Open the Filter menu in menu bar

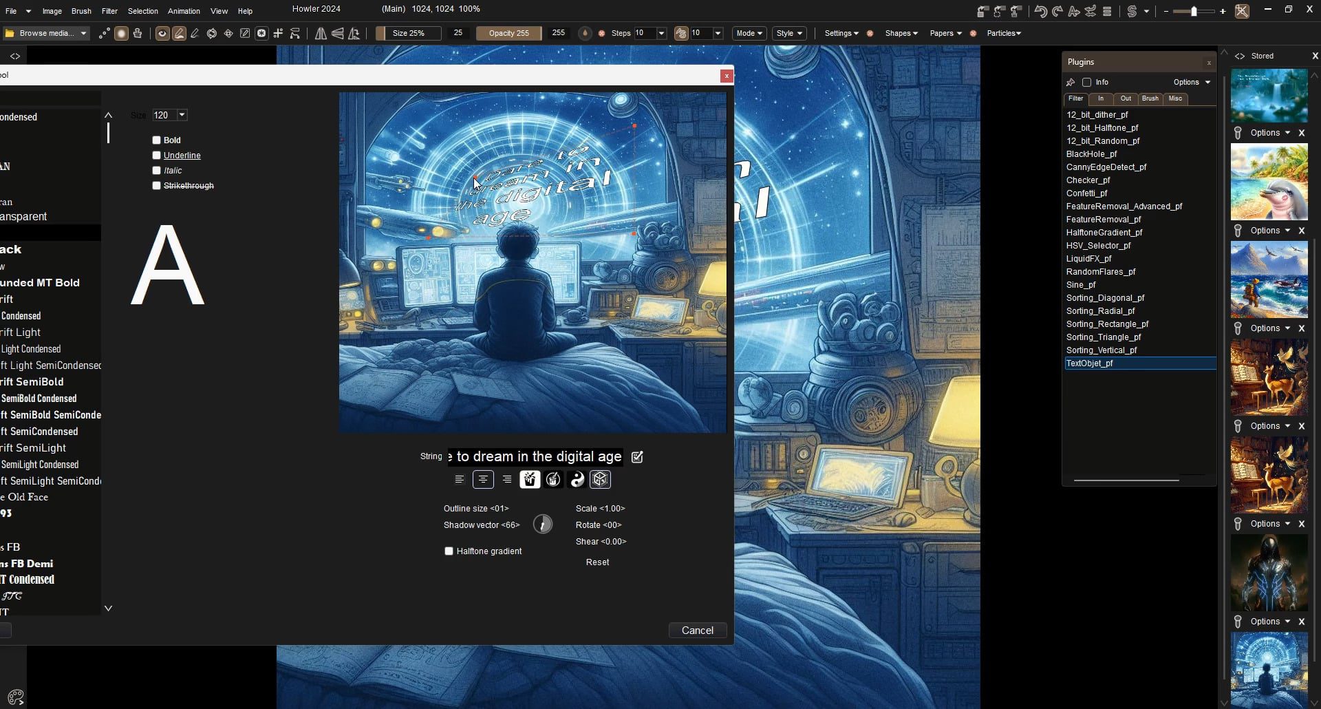109,11
